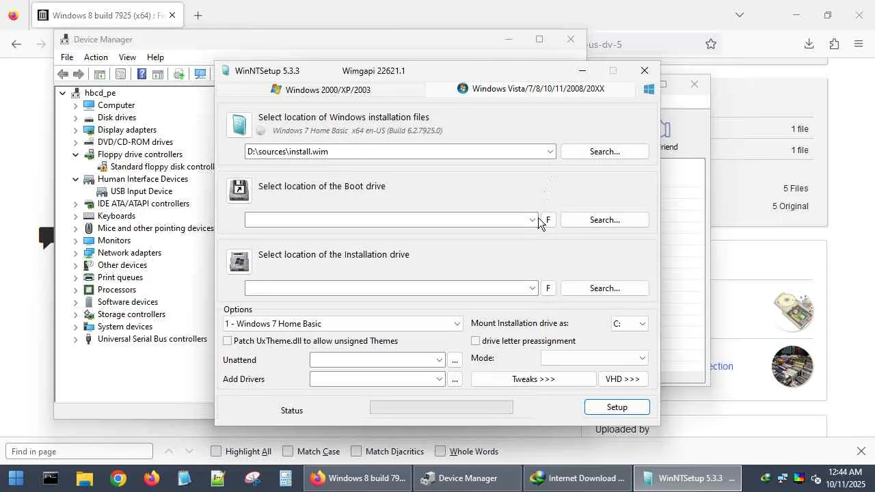Click the Status progress bar in WinNTSetup
This screenshot has width=875, height=492.
(x=441, y=407)
